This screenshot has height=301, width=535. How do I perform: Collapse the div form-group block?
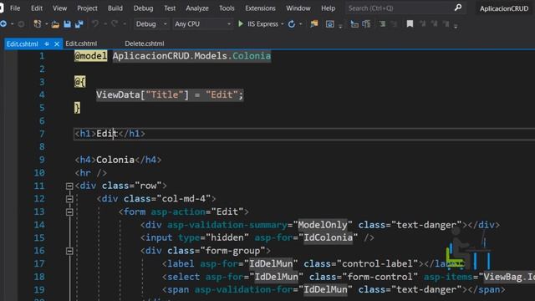pyautogui.click(x=69, y=251)
